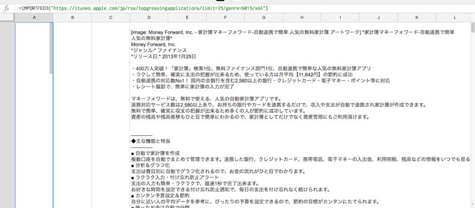This screenshot has height=208, width=475.
Task: Select column I header
Action: [x=340, y=18]
